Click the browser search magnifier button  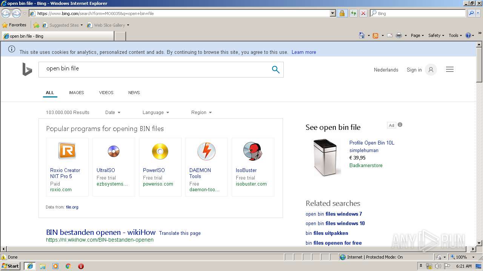471,13
